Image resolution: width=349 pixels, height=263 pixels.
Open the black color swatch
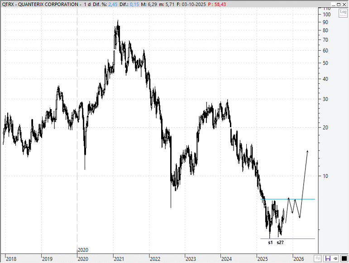(x=343, y=258)
